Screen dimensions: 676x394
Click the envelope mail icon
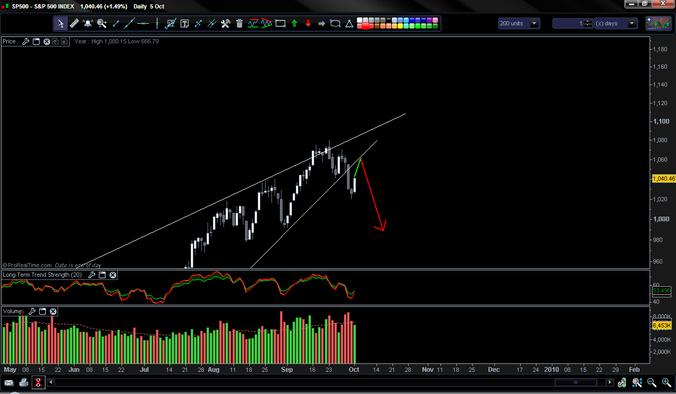(9, 382)
